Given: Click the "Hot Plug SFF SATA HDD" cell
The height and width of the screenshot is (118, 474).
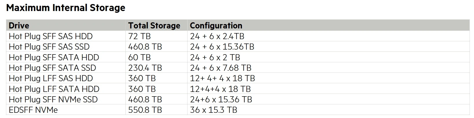Looking at the screenshot, I should (x=54, y=57).
